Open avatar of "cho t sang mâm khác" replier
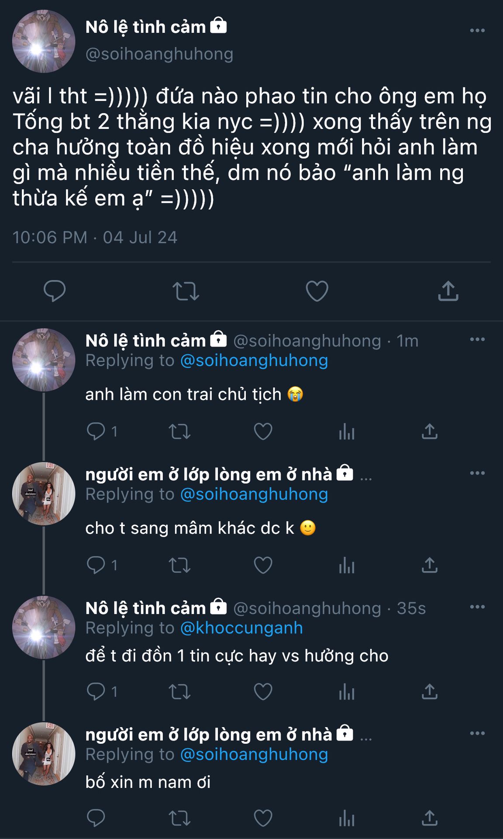 (x=44, y=493)
